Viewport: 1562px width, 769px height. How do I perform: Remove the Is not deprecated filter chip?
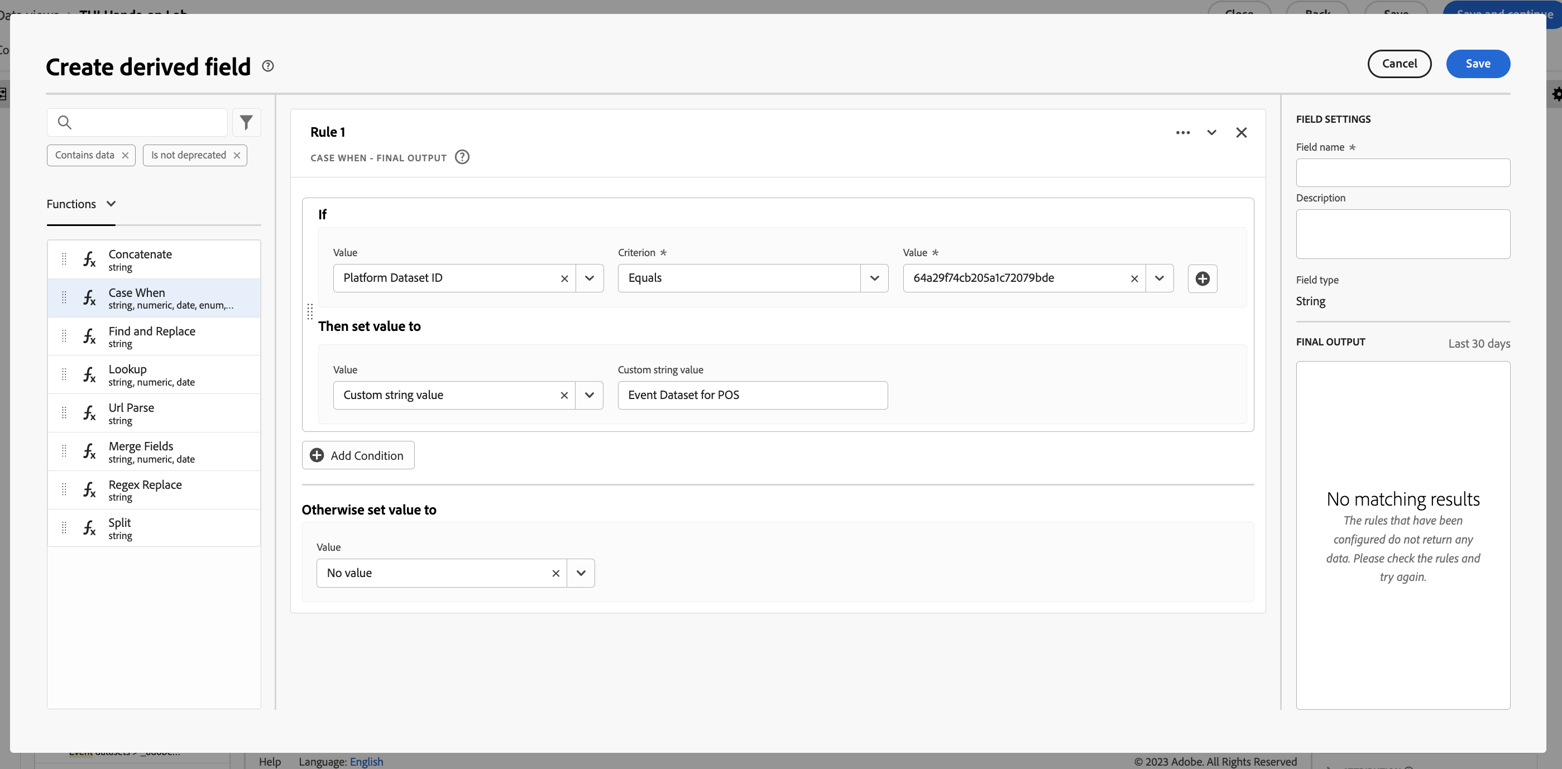pyautogui.click(x=237, y=156)
